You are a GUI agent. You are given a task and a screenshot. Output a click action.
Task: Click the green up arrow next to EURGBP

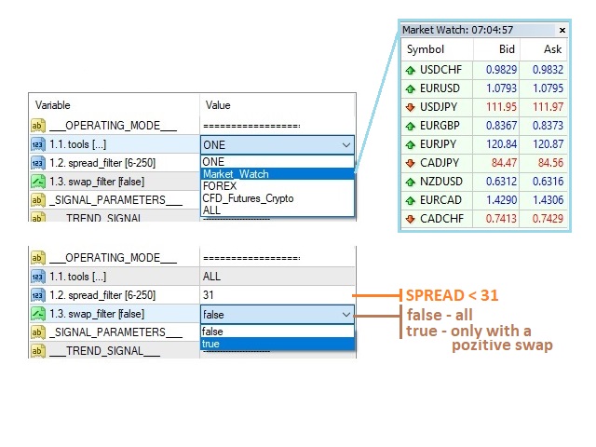(411, 127)
